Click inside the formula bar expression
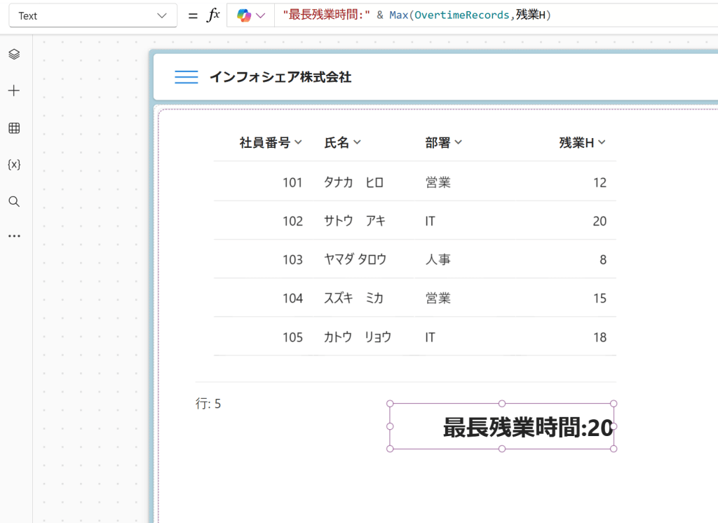The image size is (718, 523). click(x=491, y=15)
